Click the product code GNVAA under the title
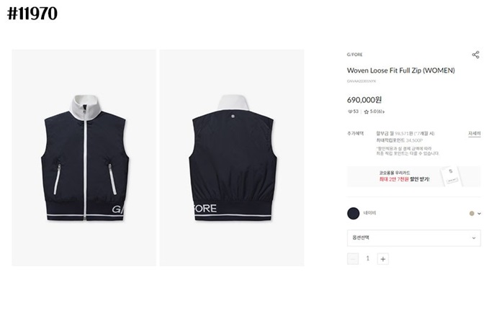Image resolution: width=504 pixels, height=323 pixels. pyautogui.click(x=361, y=81)
